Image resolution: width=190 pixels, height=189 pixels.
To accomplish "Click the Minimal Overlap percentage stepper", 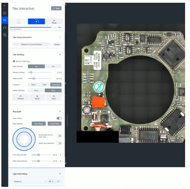I will (x=61, y=72).
